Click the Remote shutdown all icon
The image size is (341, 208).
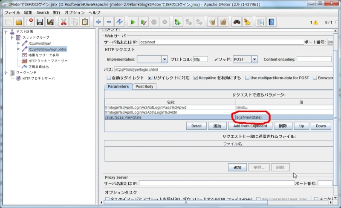[199, 22]
